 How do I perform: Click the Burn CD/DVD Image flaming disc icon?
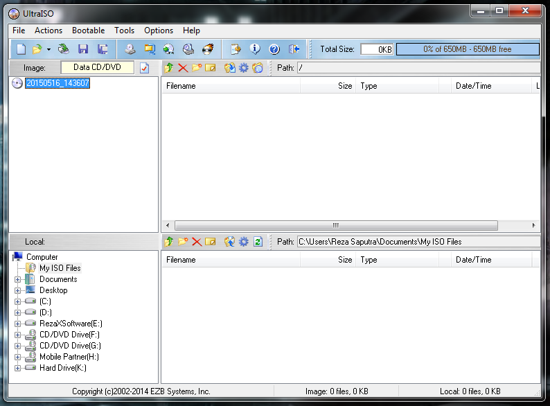pos(208,49)
